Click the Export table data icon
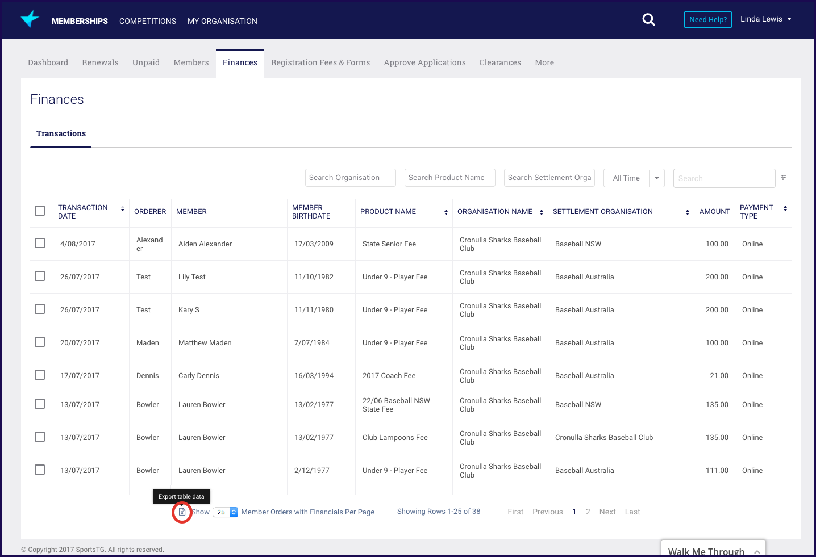 coord(182,512)
